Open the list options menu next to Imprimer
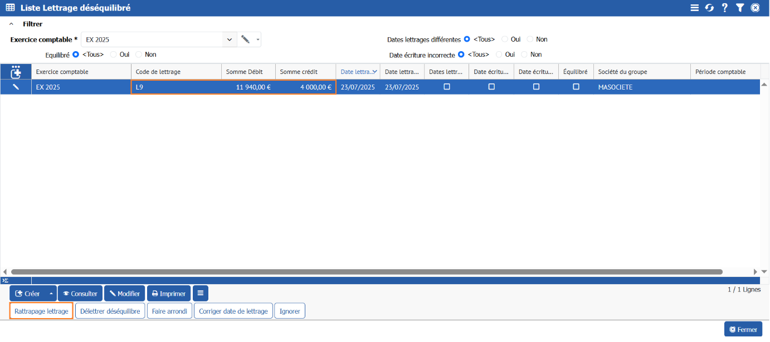 201,294
